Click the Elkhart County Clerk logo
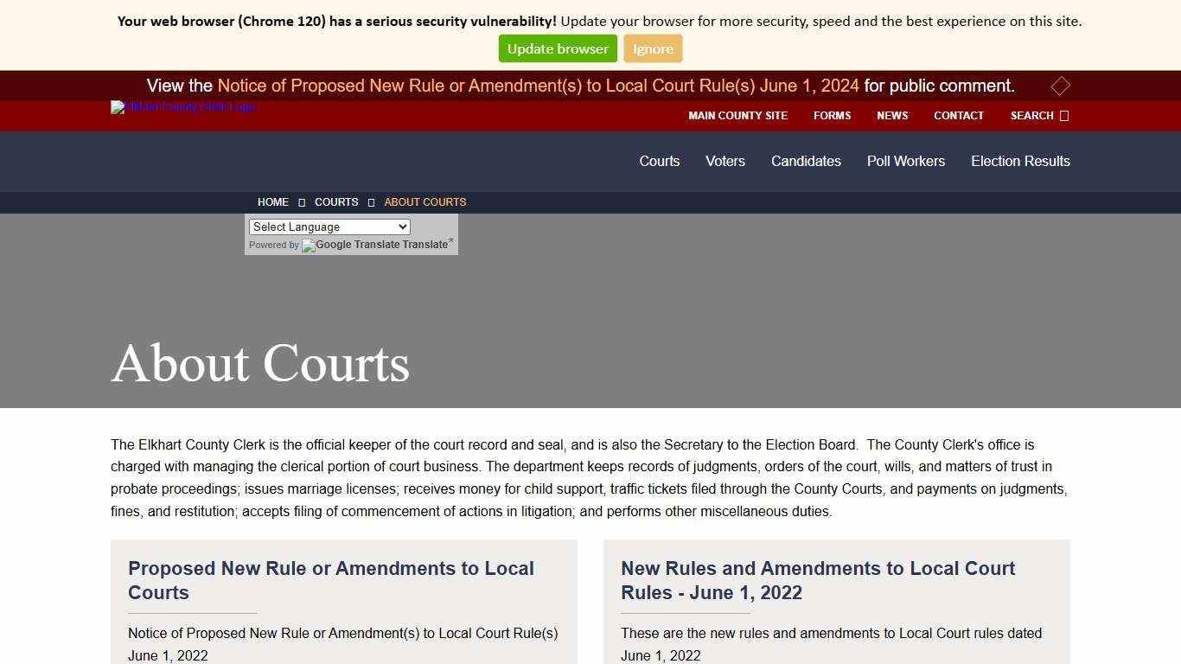Image resolution: width=1181 pixels, height=664 pixels. [182, 106]
